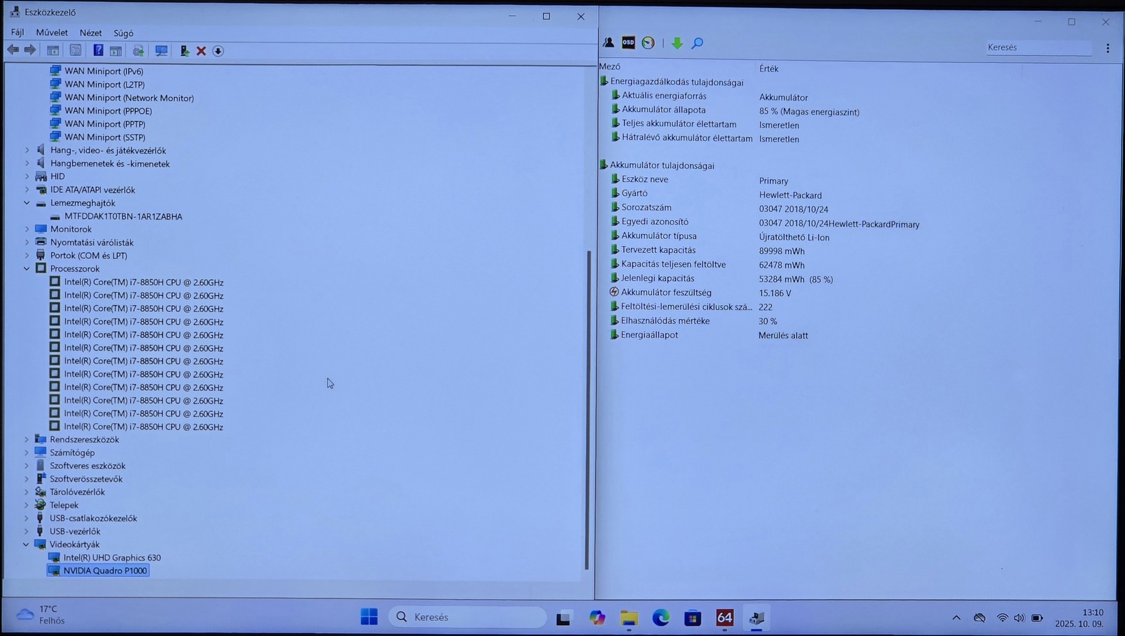Open the AIDA64 app from taskbar
The height and width of the screenshot is (636, 1125).
coord(724,617)
